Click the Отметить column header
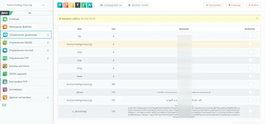265x124 pixels. pos(250,29)
